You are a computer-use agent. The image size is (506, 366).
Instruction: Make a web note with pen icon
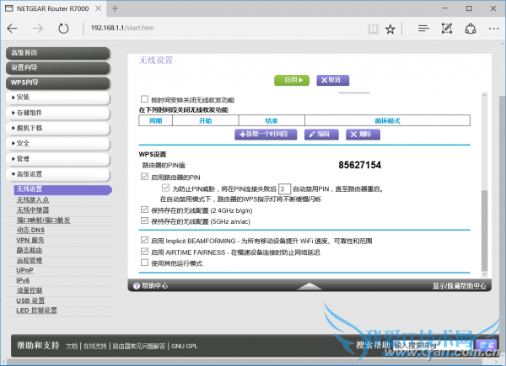coord(447,29)
